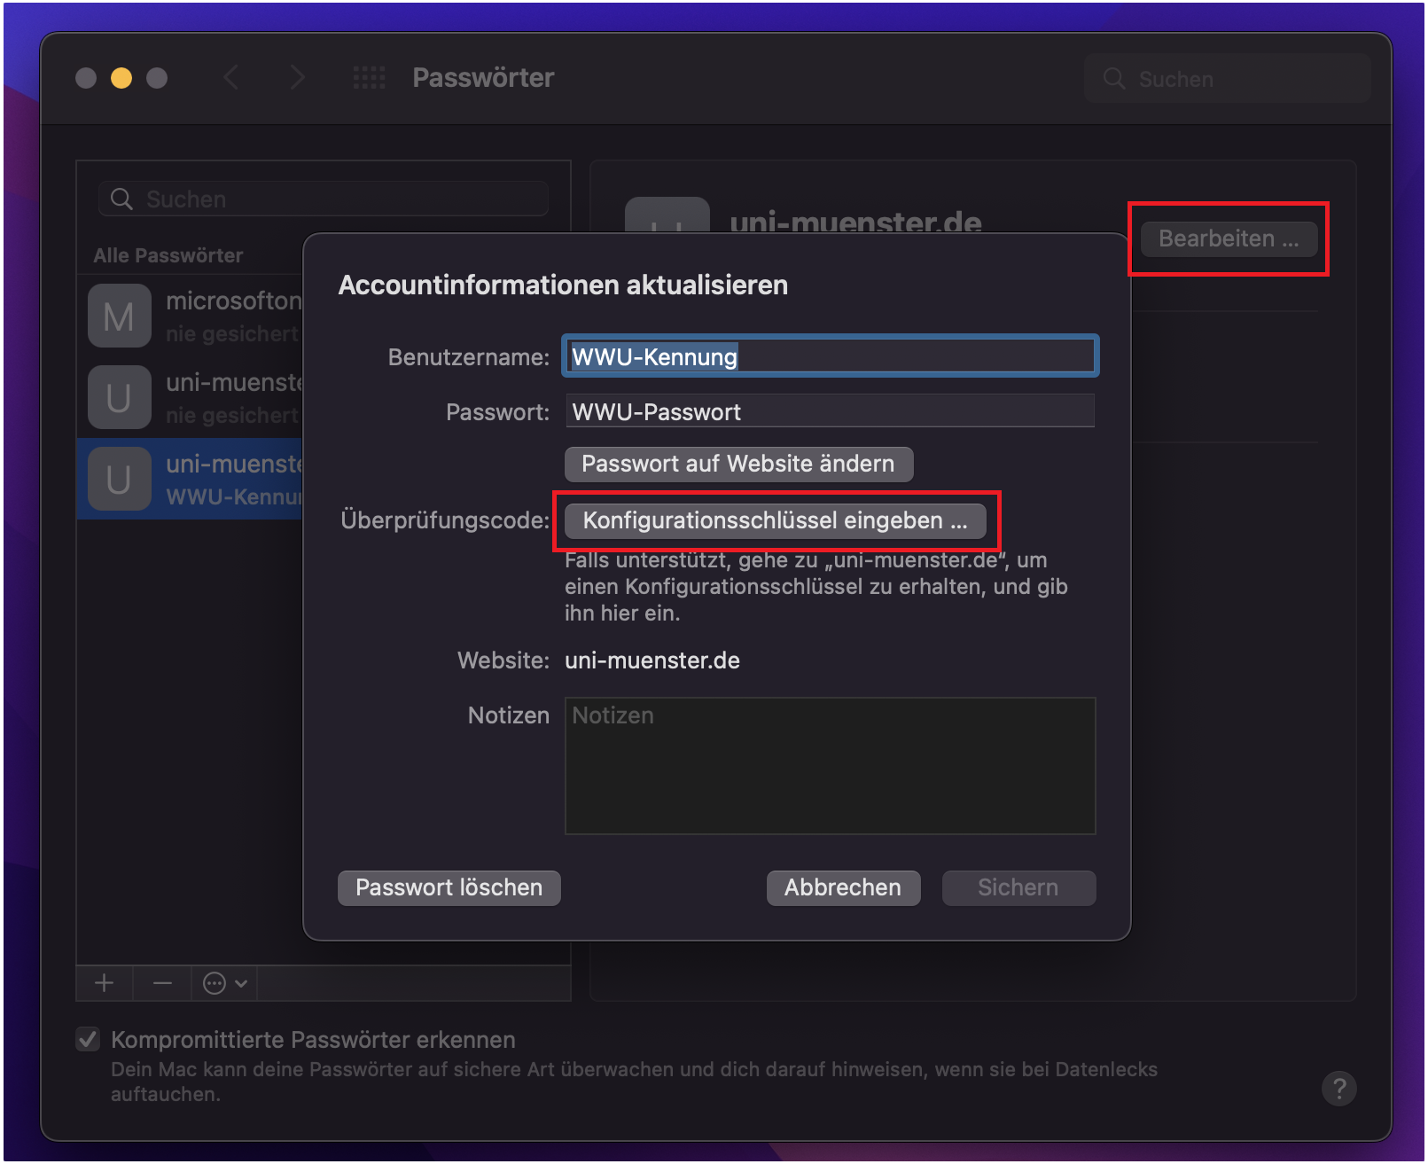Click Passwort auf Website ändern
The image size is (1428, 1164).
[738, 464]
